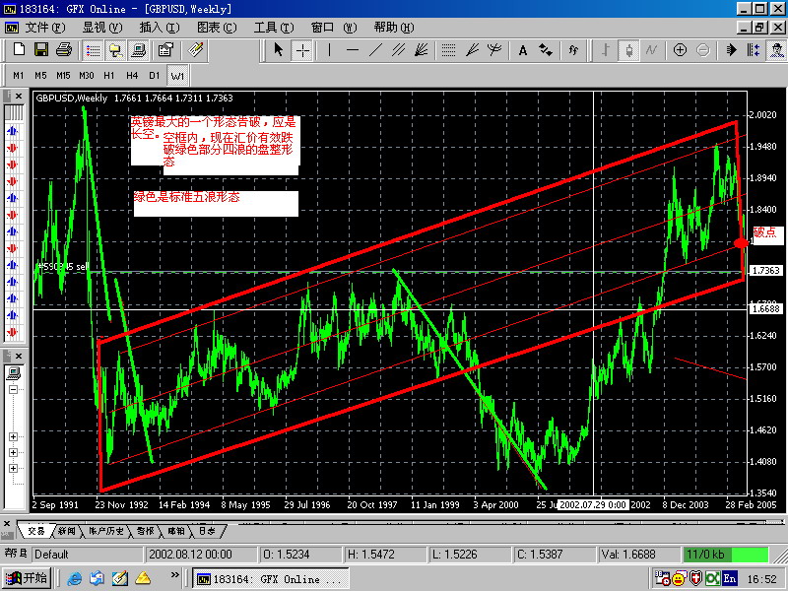The width and height of the screenshot is (788, 591).
Task: Open the indicators f icon
Action: pyautogui.click(x=573, y=50)
